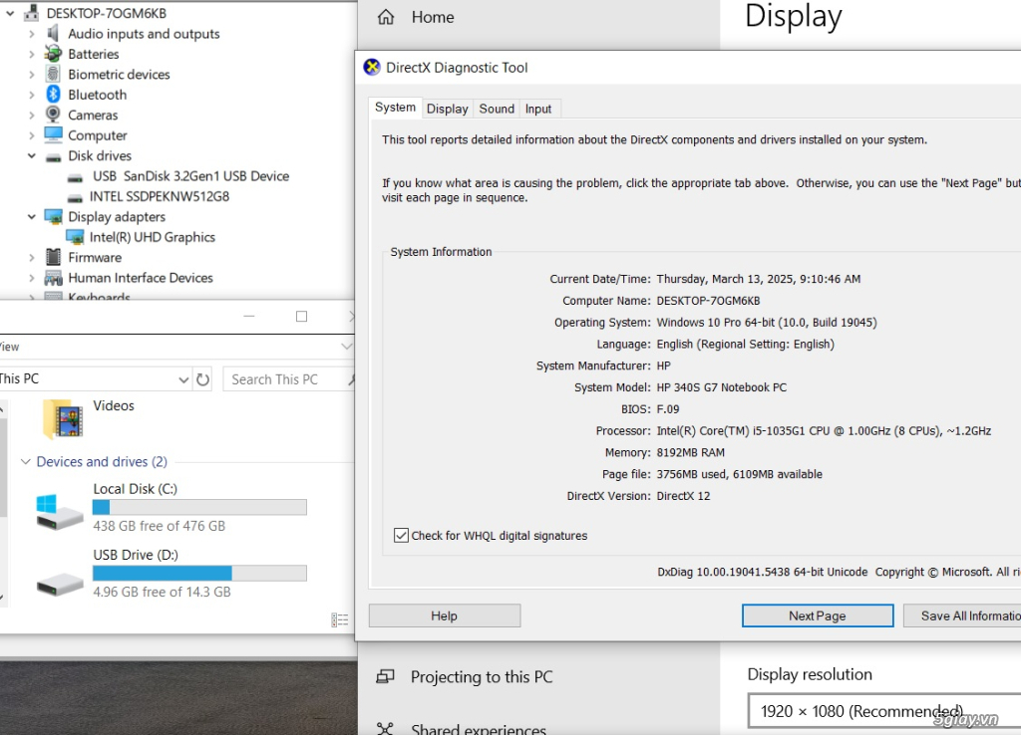Collapse the Disk drives node

pos(31,155)
